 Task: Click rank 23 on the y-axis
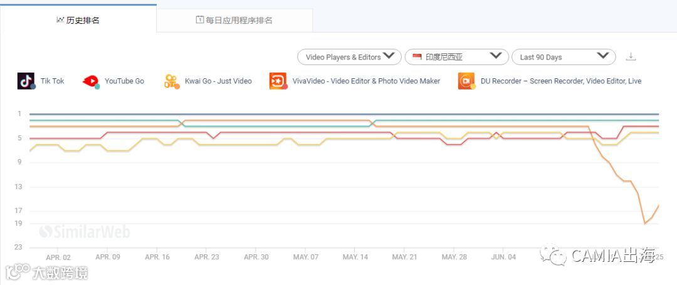pyautogui.click(x=19, y=247)
